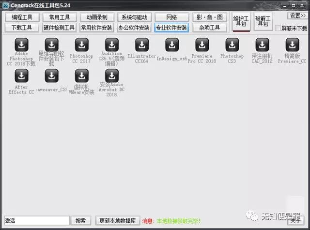Click the 搜索 search button

pyautogui.click(x=81, y=220)
